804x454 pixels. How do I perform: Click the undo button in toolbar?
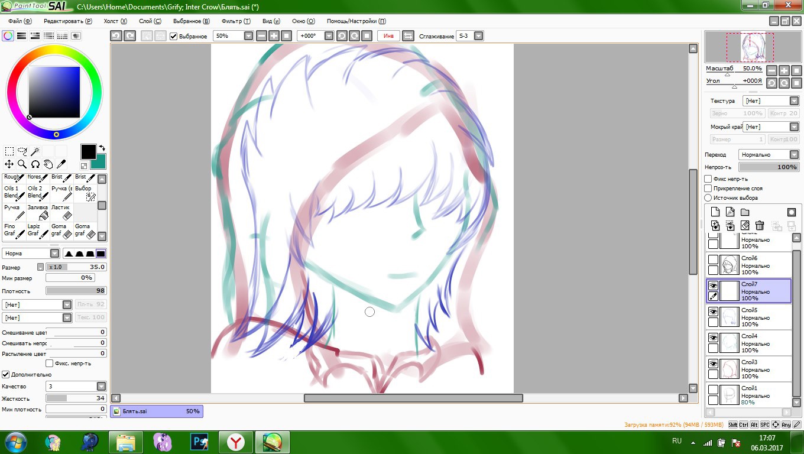tap(116, 36)
